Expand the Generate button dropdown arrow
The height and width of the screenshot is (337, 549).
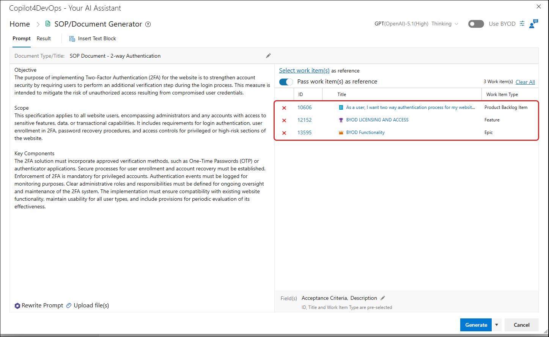(x=497, y=325)
